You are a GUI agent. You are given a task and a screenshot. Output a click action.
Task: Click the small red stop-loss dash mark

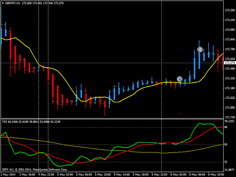pos(180,114)
